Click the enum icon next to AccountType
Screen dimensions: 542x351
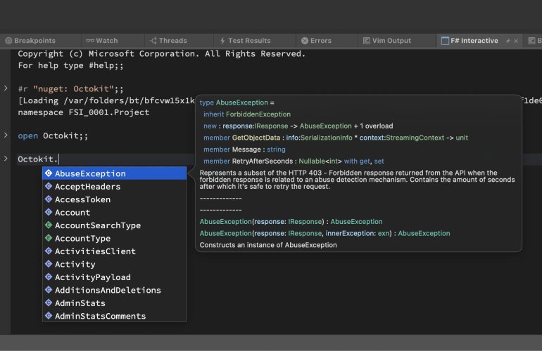[49, 239]
